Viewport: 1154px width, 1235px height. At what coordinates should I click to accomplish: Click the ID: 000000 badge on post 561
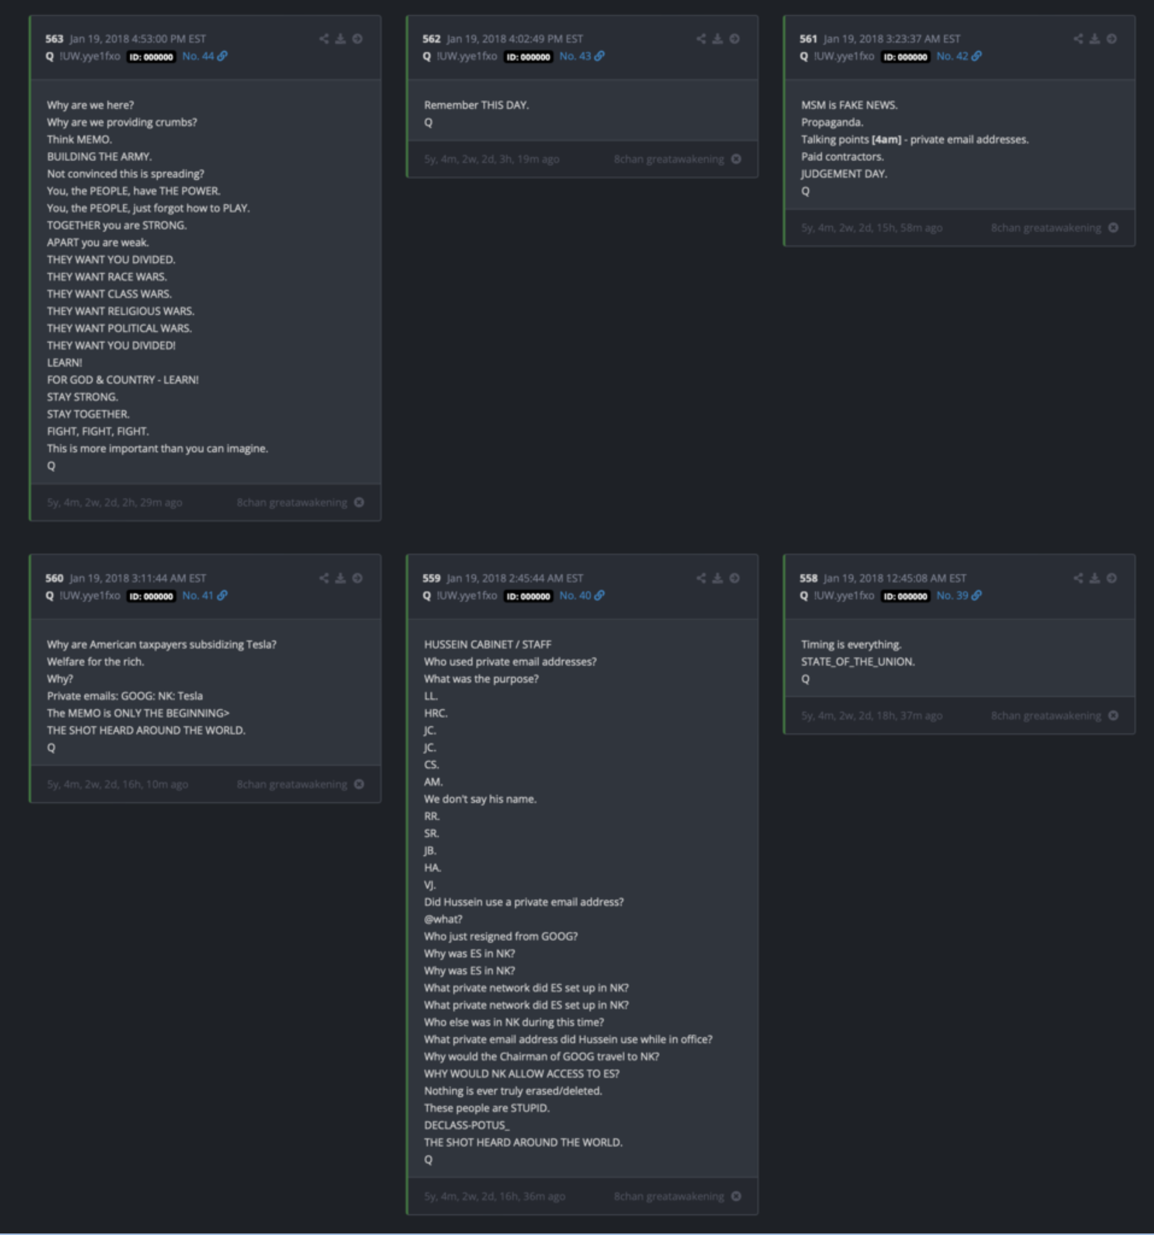coord(906,57)
